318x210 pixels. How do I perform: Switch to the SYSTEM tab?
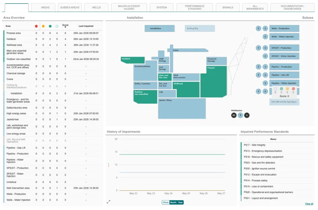(162, 7)
